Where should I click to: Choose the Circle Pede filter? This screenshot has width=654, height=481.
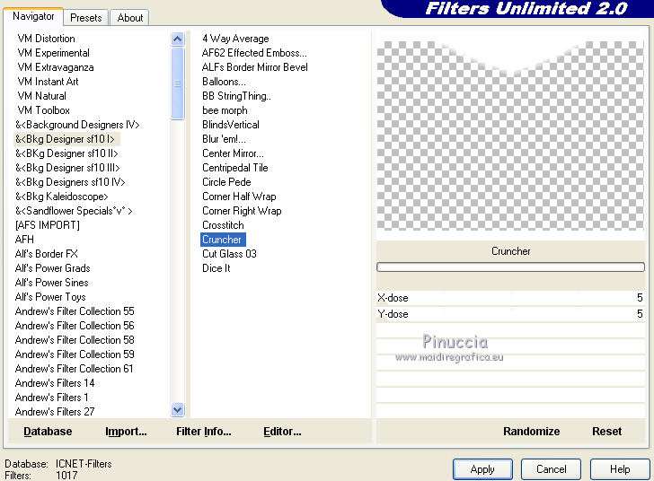pos(226,182)
